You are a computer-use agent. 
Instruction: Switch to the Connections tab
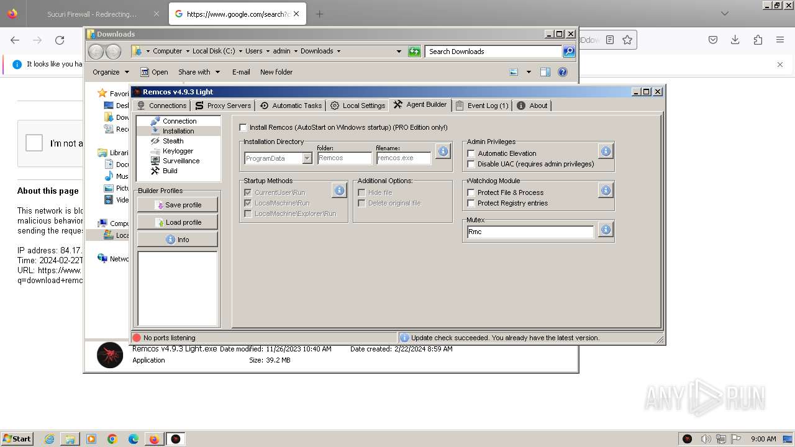tap(161, 106)
